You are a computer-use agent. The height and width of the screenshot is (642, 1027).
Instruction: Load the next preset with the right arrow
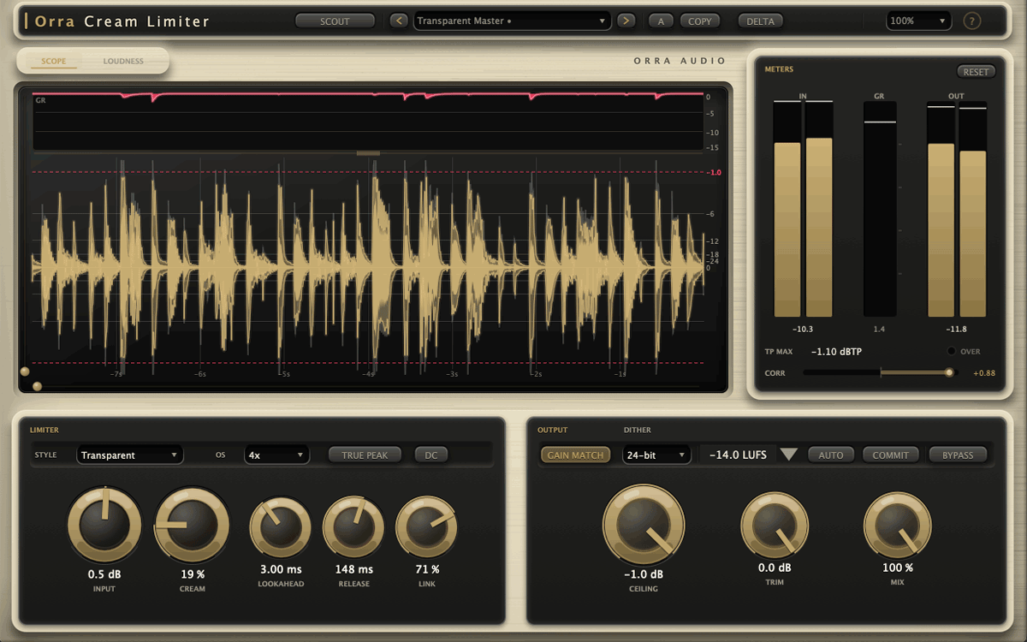click(626, 21)
